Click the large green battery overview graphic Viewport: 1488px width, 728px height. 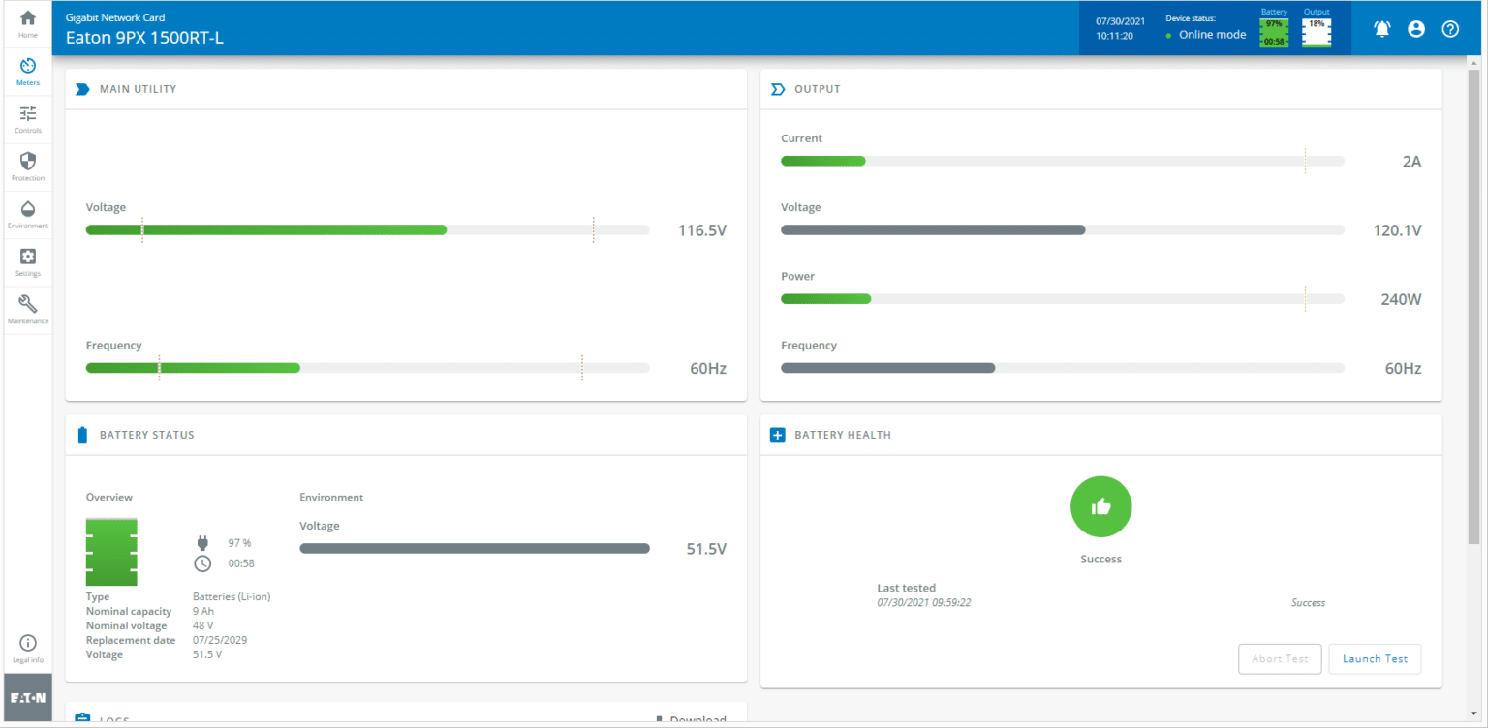(x=111, y=552)
